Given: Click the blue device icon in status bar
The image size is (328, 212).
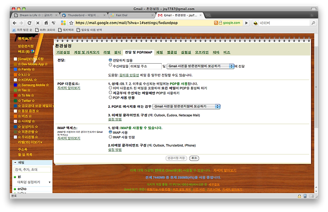Looking at the screenshot, I should pos(305,196).
